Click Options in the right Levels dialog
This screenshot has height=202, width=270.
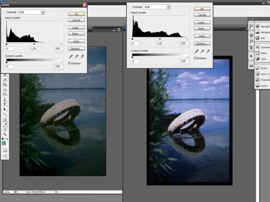(202, 44)
